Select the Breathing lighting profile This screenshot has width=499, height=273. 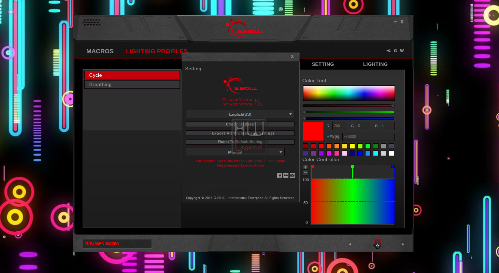tap(132, 84)
